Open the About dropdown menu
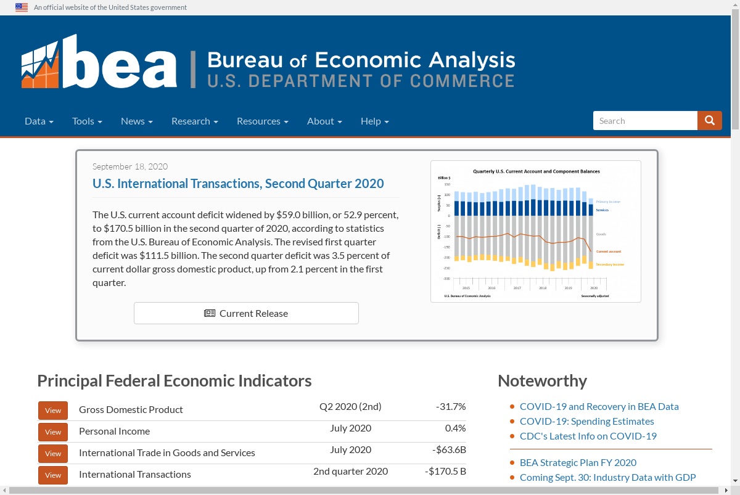Image resolution: width=740 pixels, height=495 pixels. click(x=324, y=121)
